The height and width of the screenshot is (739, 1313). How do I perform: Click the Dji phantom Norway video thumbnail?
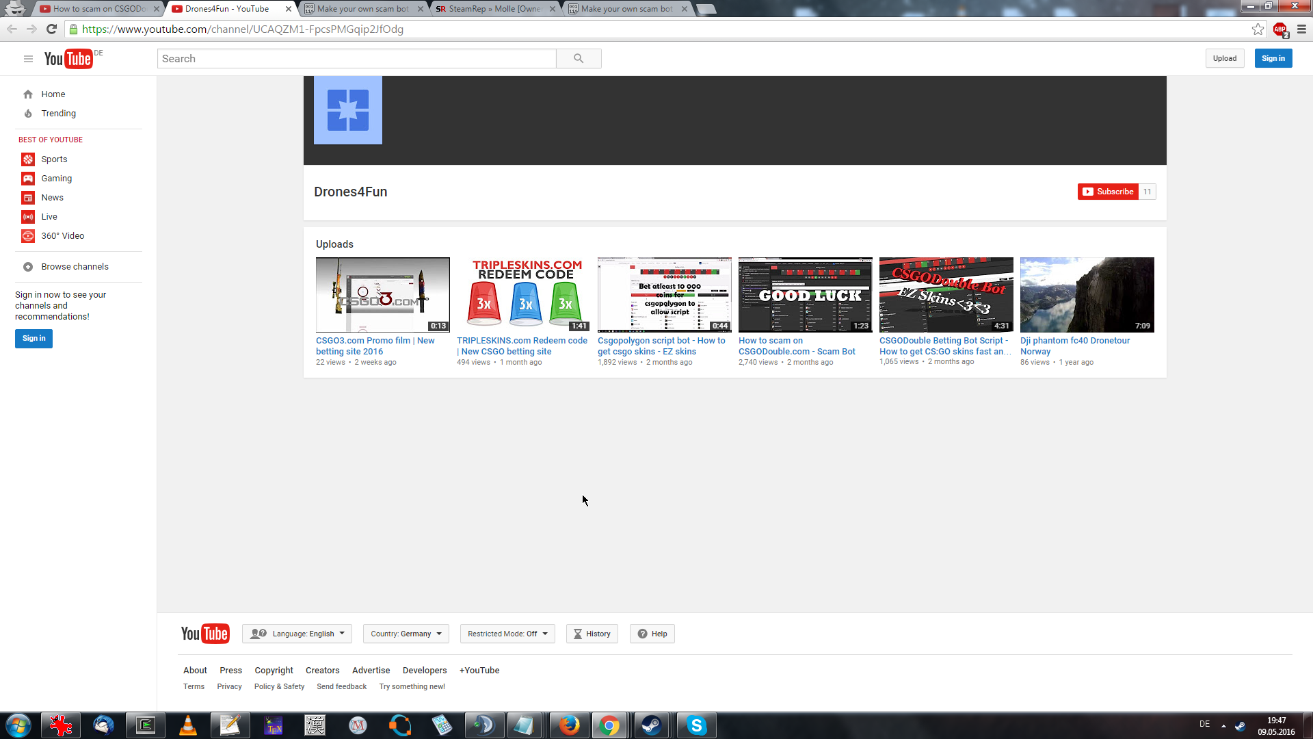(x=1087, y=295)
